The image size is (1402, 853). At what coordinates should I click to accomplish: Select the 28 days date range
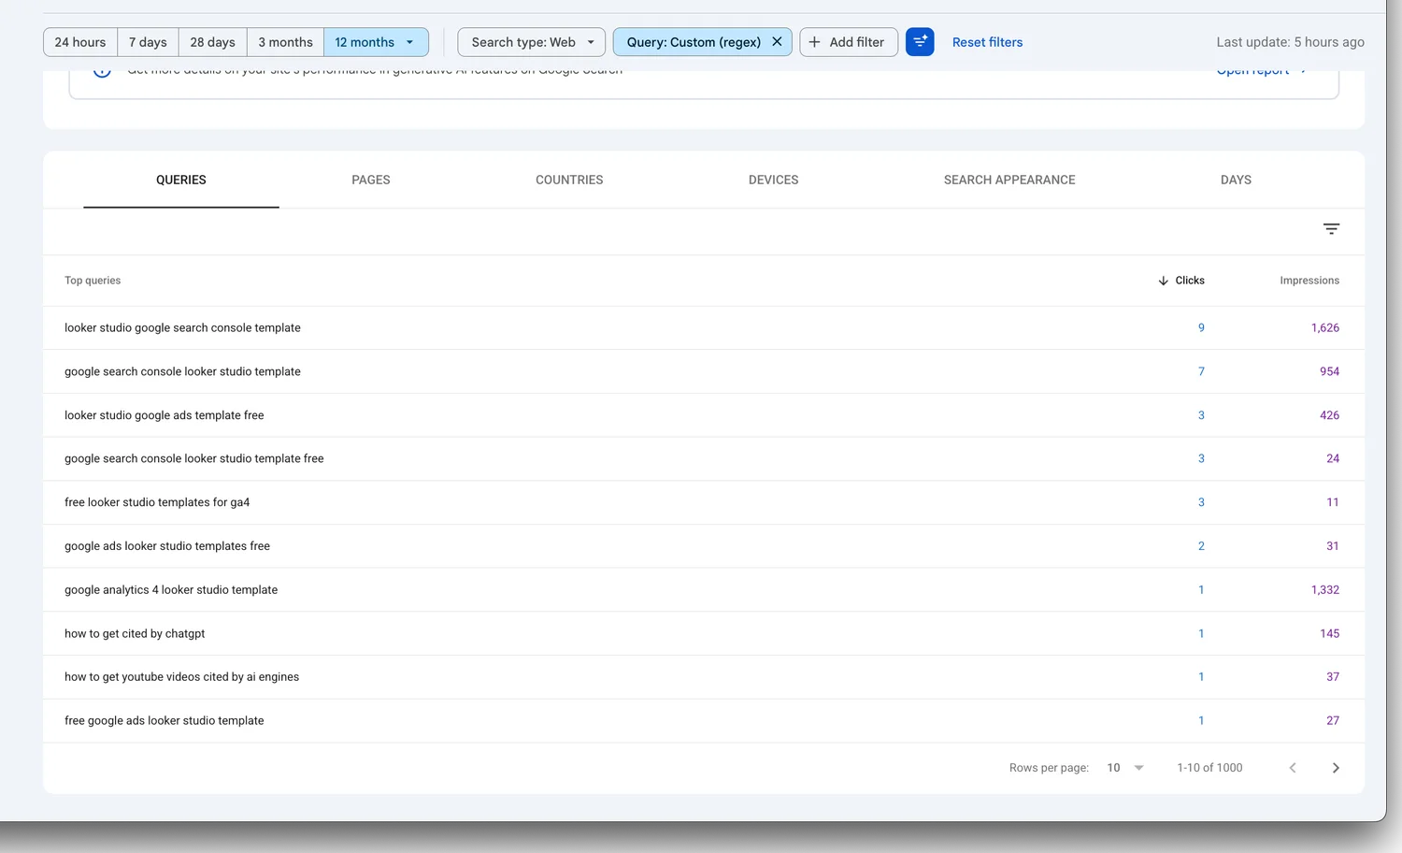212,42
